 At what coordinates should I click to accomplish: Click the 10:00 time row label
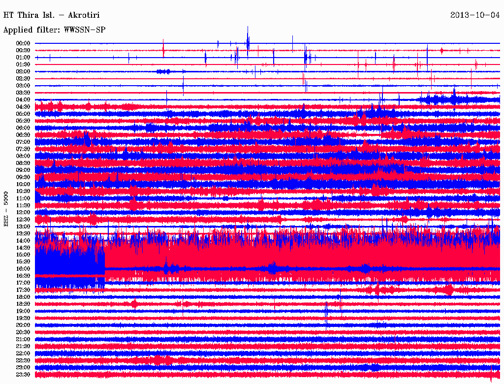[x=23, y=184]
